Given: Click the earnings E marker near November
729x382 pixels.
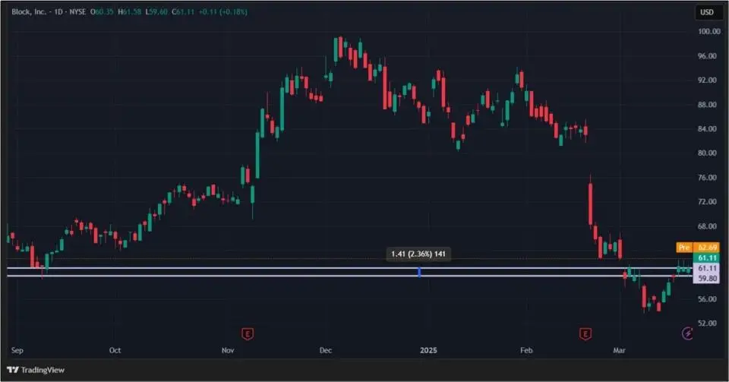Looking at the screenshot, I should pyautogui.click(x=247, y=333).
